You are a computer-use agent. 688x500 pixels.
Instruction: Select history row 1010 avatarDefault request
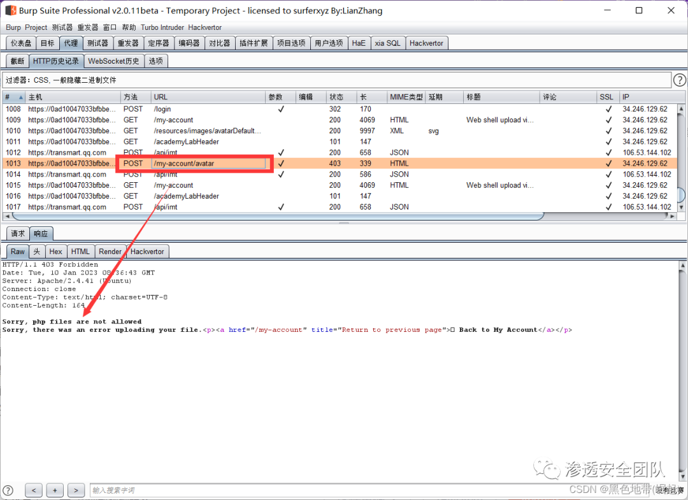pos(340,131)
